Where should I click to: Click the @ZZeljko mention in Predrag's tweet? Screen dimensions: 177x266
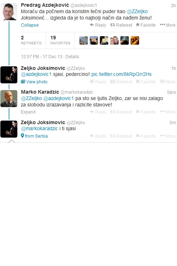[x=137, y=12]
